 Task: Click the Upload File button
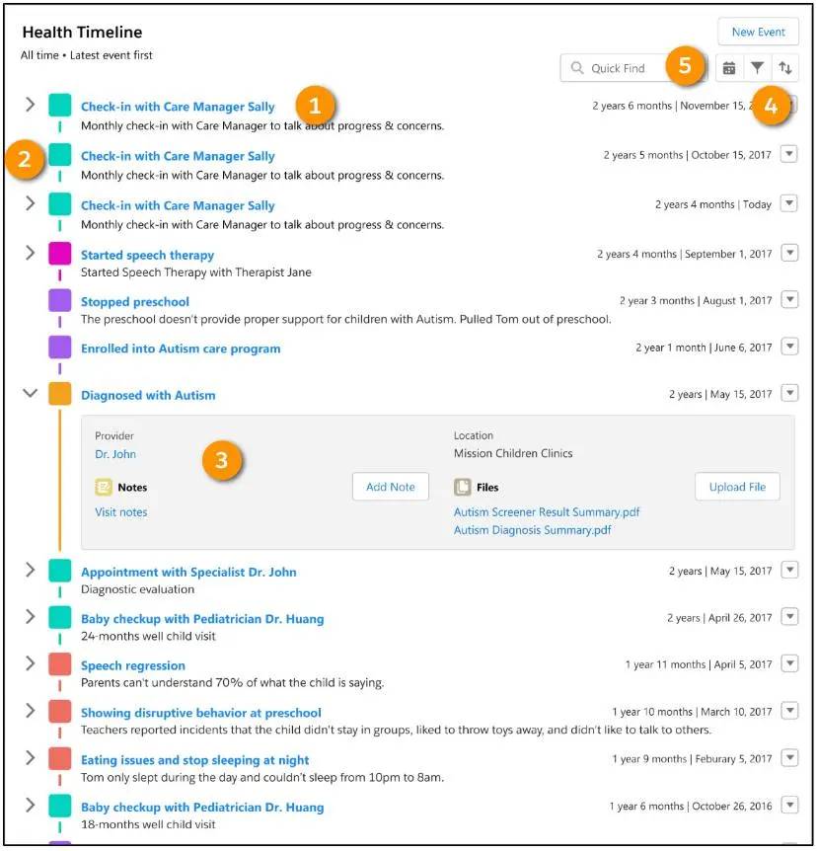tap(737, 486)
